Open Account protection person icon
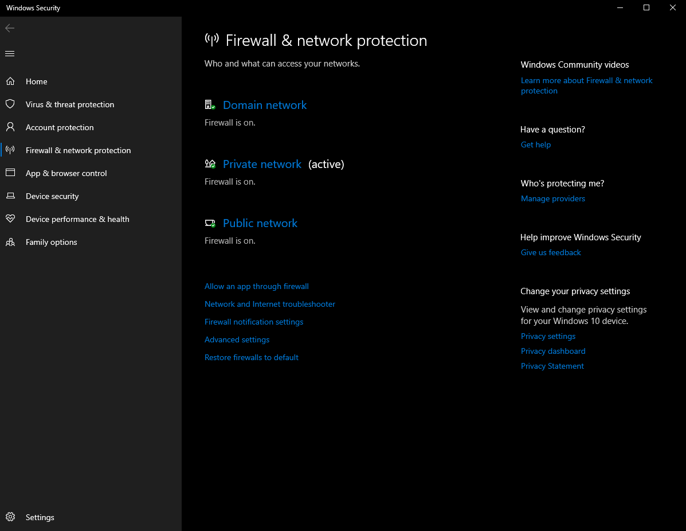The image size is (686, 531). [x=10, y=127]
